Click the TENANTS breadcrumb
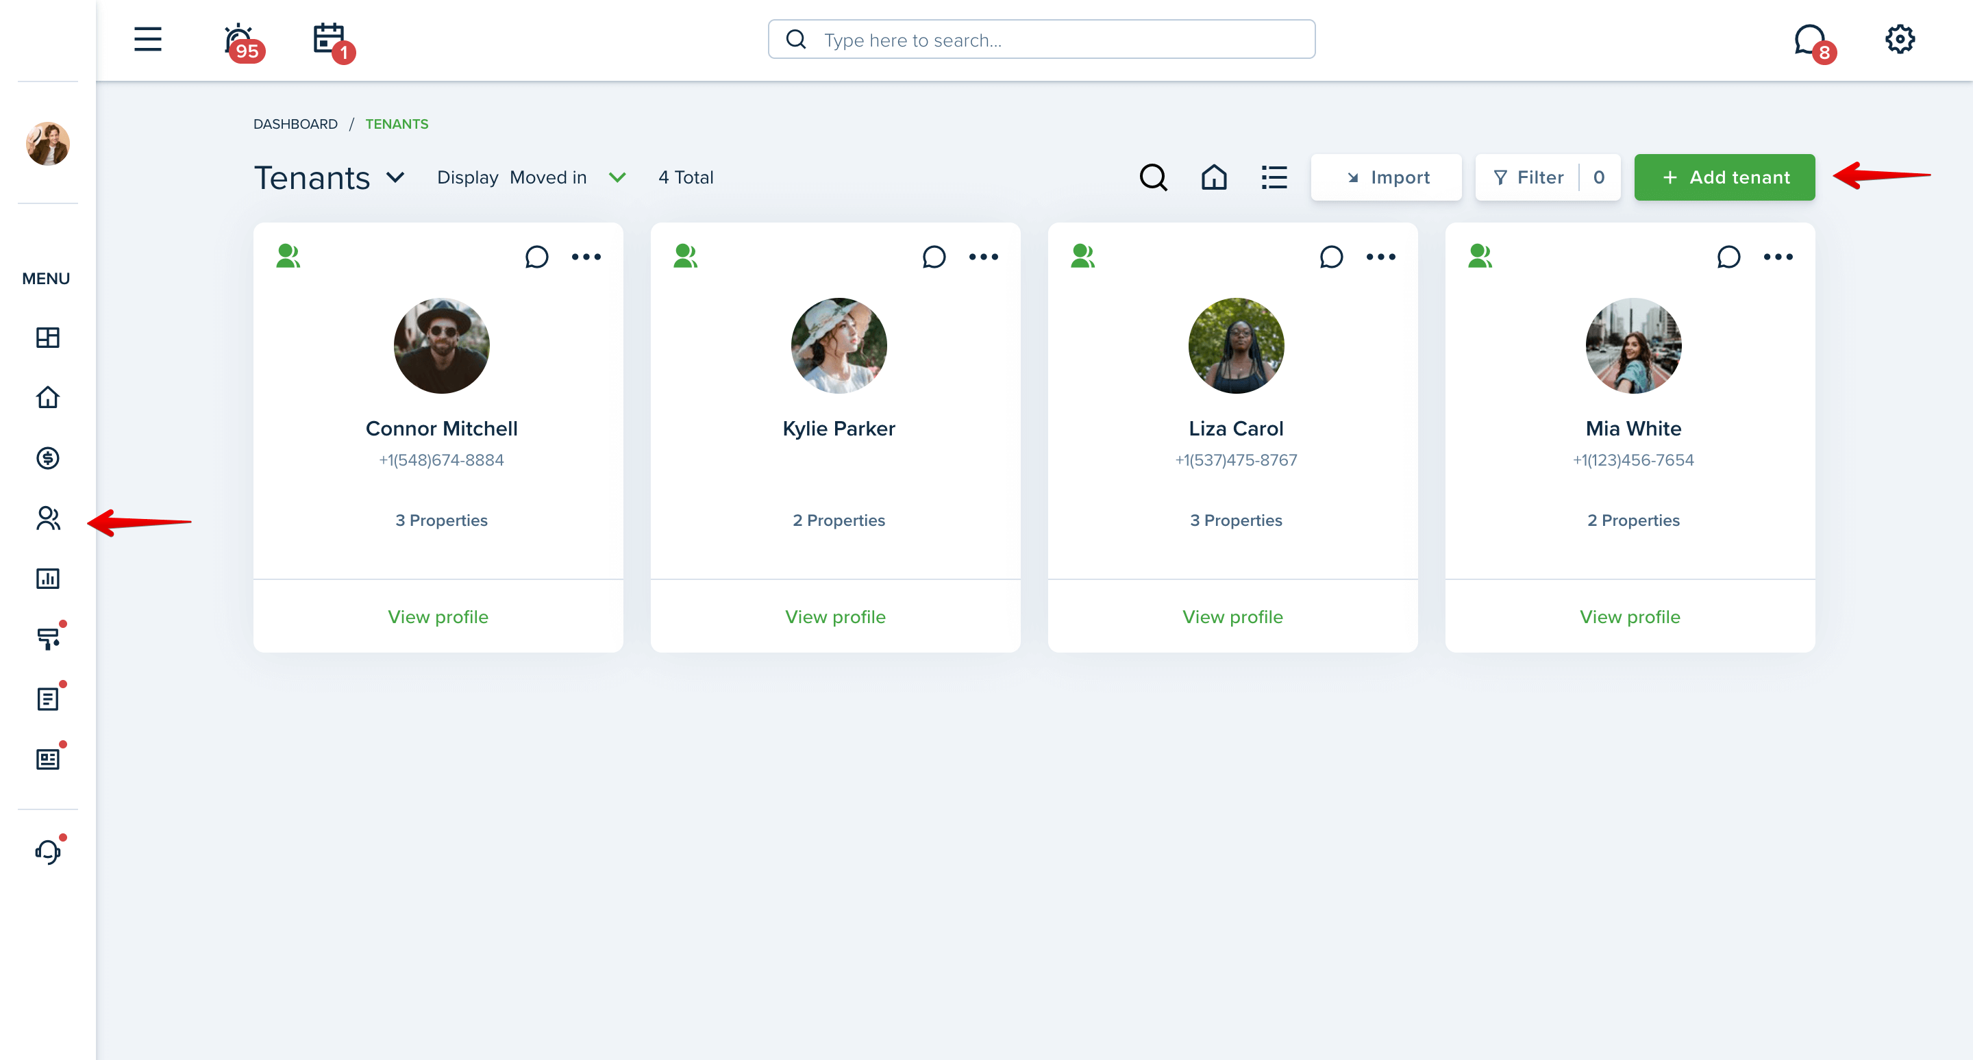The image size is (1973, 1060). (397, 124)
